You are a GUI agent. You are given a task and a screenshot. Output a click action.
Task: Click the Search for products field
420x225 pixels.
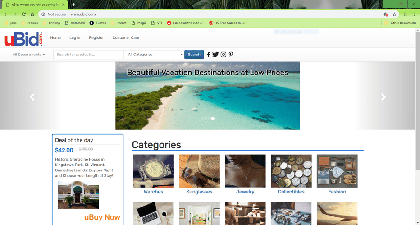point(88,55)
